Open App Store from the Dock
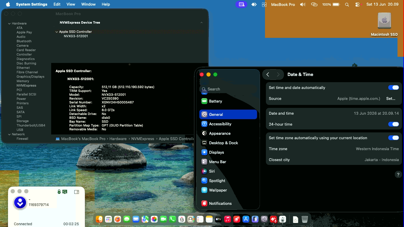The width and height of the screenshot is (404, 227). pos(246,219)
